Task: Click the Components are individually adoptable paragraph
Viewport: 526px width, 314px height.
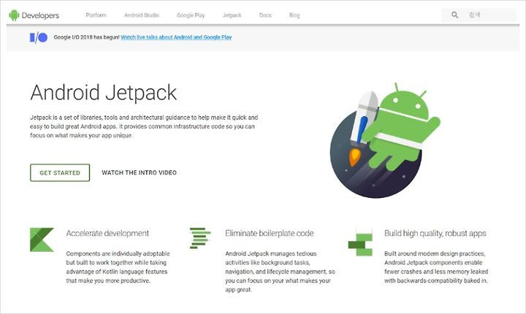Action: tap(118, 267)
